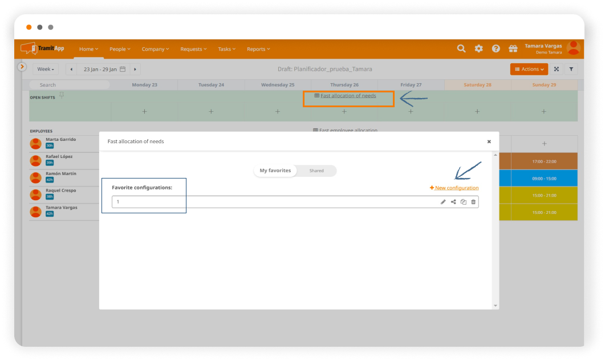Toggle the fullscreen expand button
This screenshot has width=605, height=361.
point(556,69)
